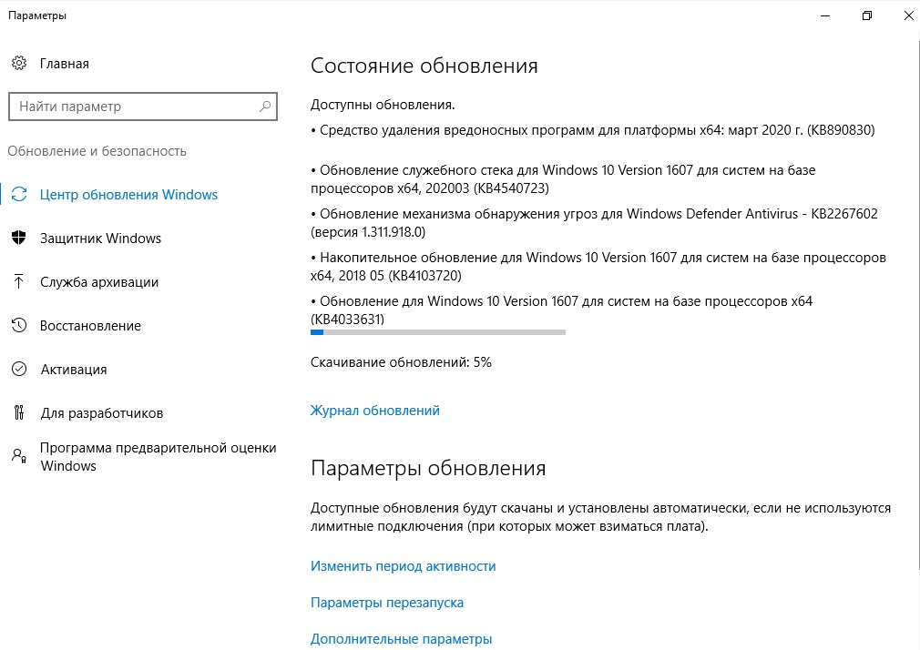Click the developer tools icon
This screenshot has width=920, height=650.
pyautogui.click(x=19, y=412)
